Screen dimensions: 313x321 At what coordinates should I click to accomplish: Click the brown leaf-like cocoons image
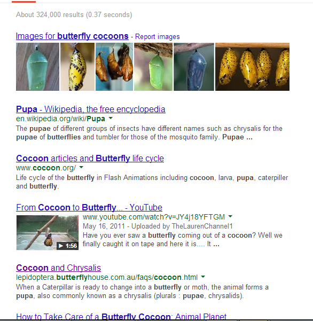click(114, 67)
